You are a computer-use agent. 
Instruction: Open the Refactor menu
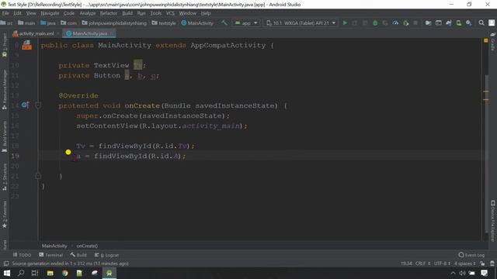tap(109, 13)
